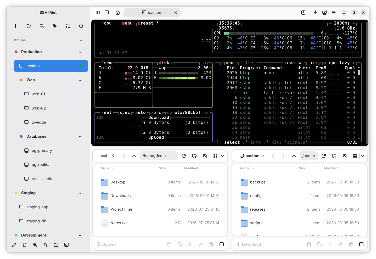Toggle the sidebar panel visibility
The height and width of the screenshot is (259, 376).
pos(98,13)
